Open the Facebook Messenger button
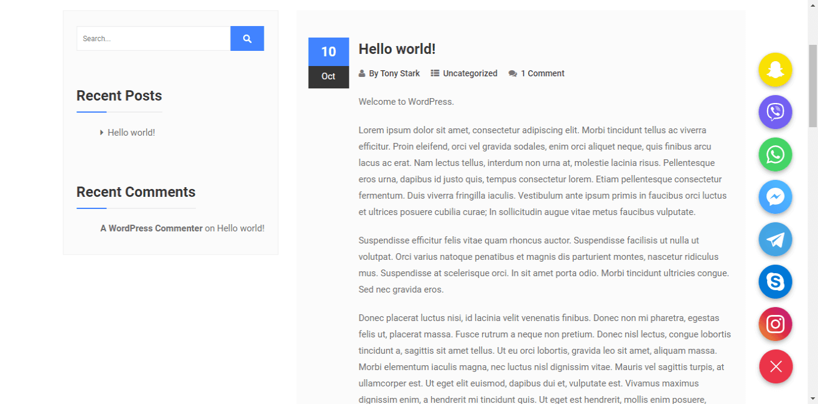This screenshot has height=404, width=818. click(776, 197)
